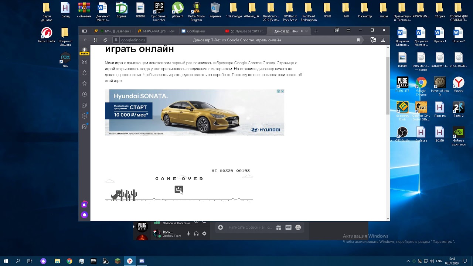The height and width of the screenshot is (266, 473).
Task: Open sidebar video play icon
Action: [x=85, y=116]
